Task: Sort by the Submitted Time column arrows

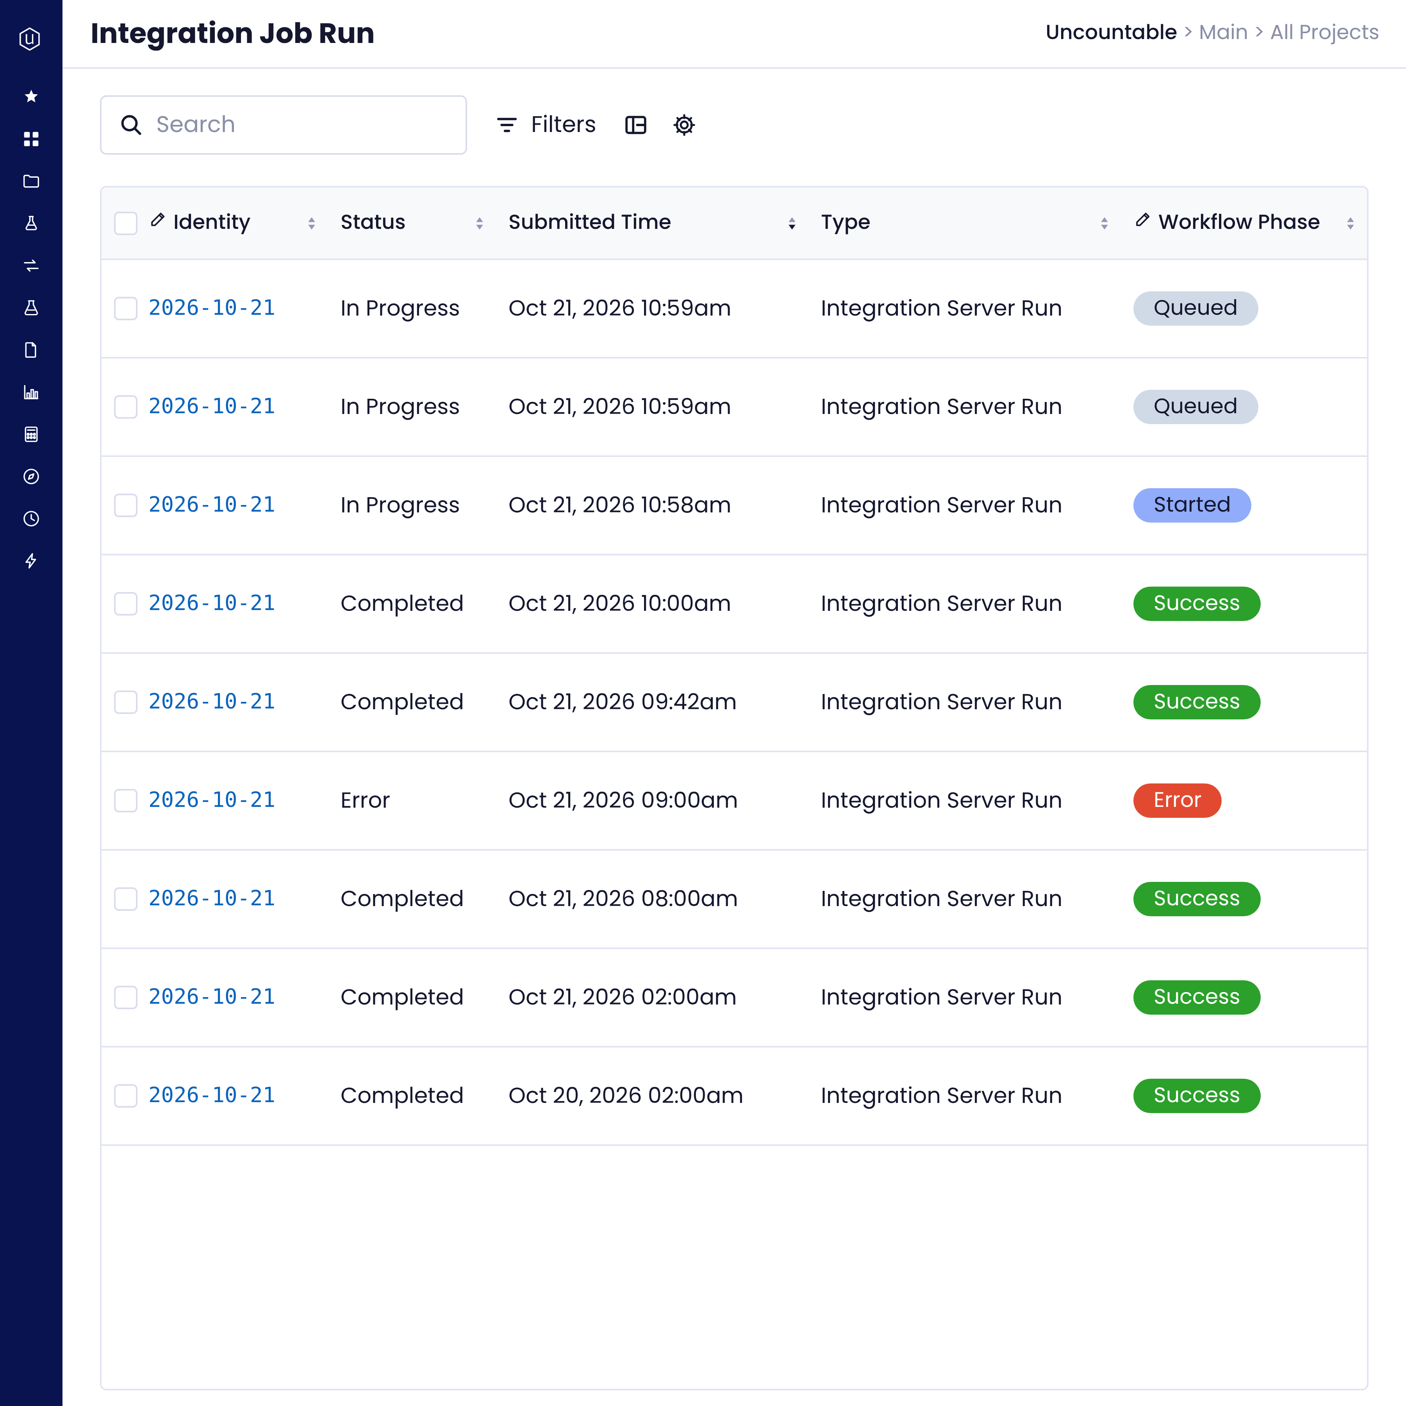Action: click(x=792, y=223)
